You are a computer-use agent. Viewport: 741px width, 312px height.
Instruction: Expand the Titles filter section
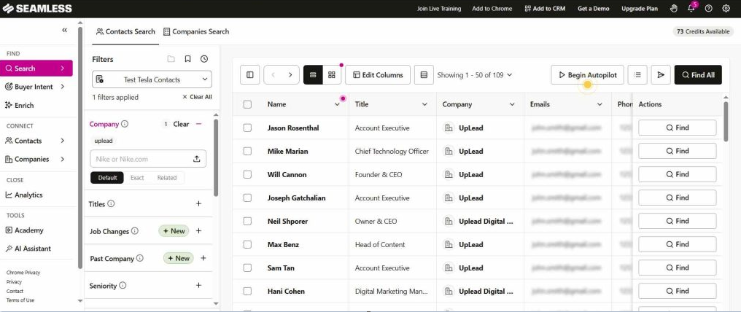pos(198,203)
